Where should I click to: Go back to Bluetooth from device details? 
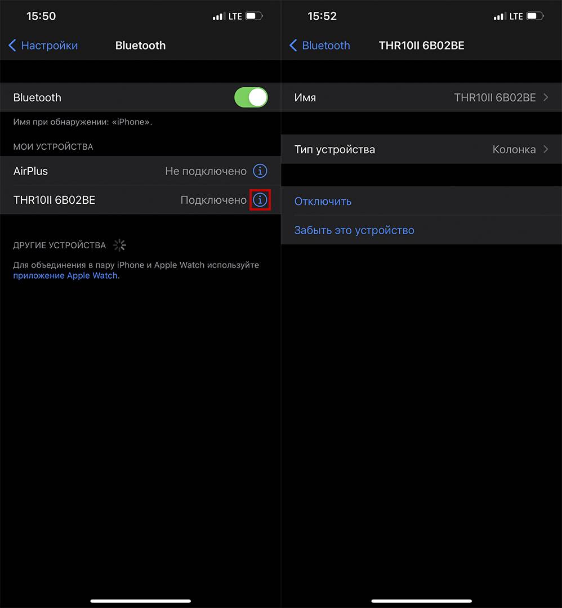319,46
